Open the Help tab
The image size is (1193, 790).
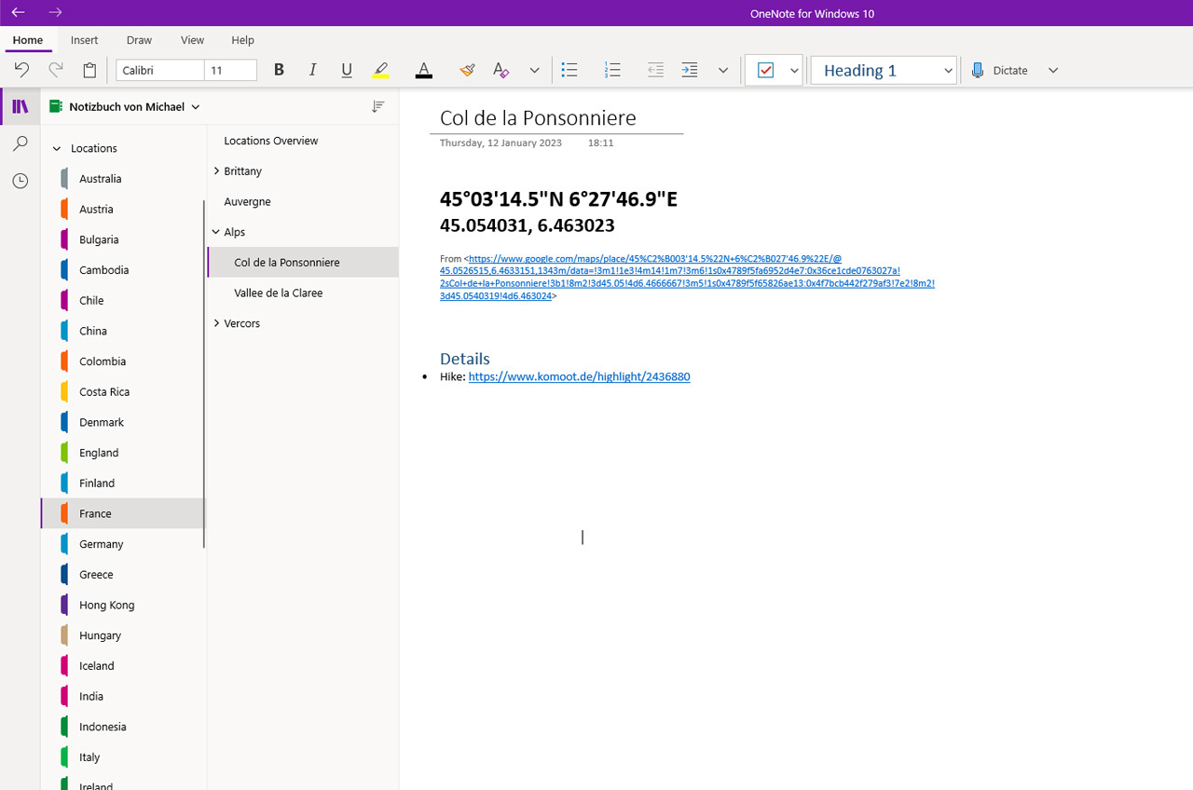(242, 40)
